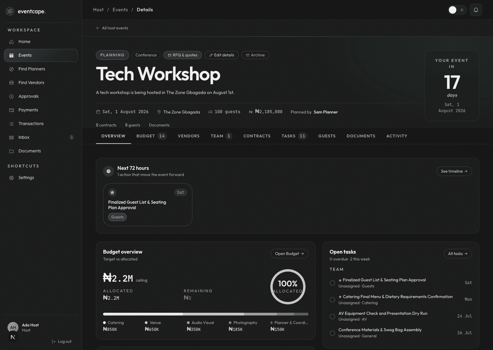Click Documents link under event info
The width and height of the screenshot is (493, 350).
point(159,125)
